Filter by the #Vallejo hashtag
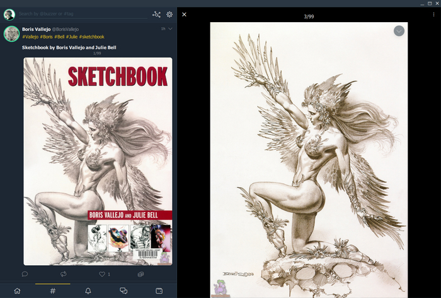This screenshot has width=441, height=298. (x=30, y=37)
